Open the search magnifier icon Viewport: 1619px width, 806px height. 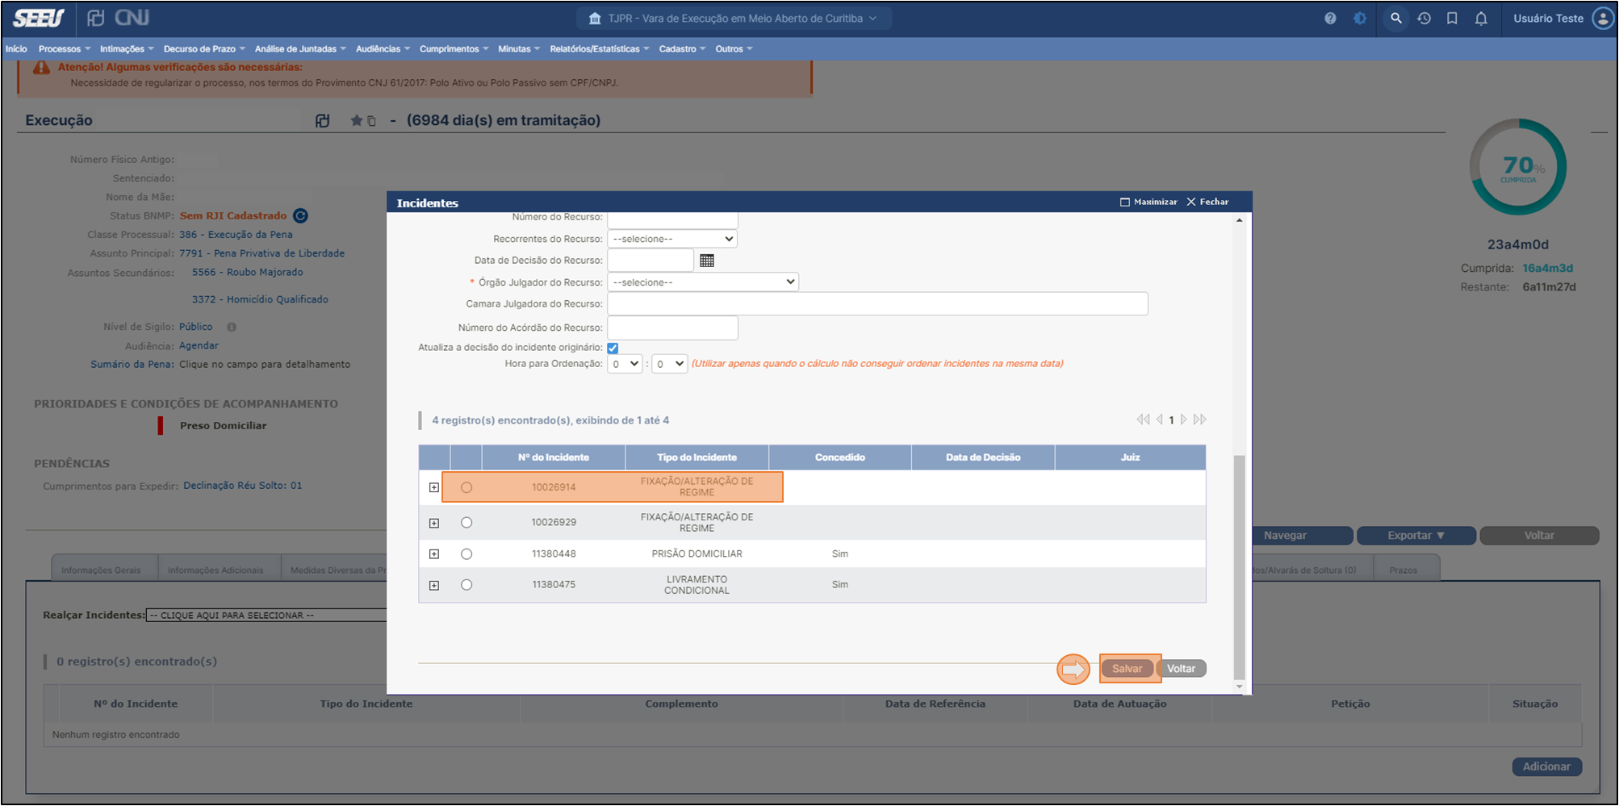[1396, 18]
